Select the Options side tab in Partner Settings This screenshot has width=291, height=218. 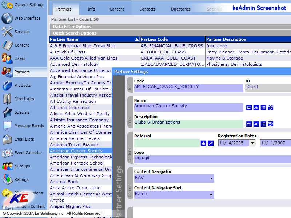129,148
